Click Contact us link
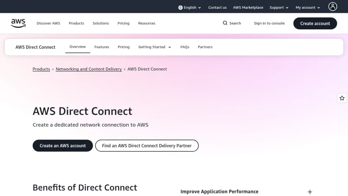This screenshot has width=348, height=196. tap(217, 7)
